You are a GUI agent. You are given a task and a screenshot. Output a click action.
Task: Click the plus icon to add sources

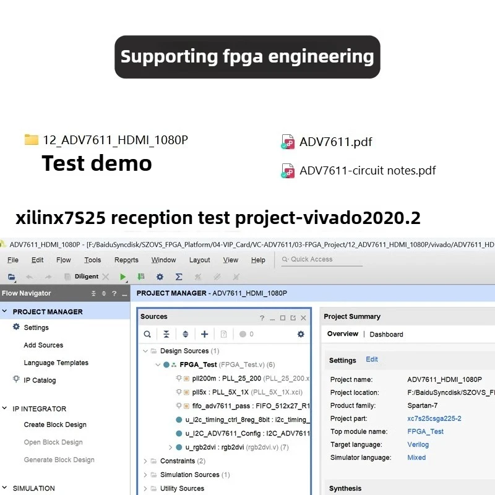[205, 334]
